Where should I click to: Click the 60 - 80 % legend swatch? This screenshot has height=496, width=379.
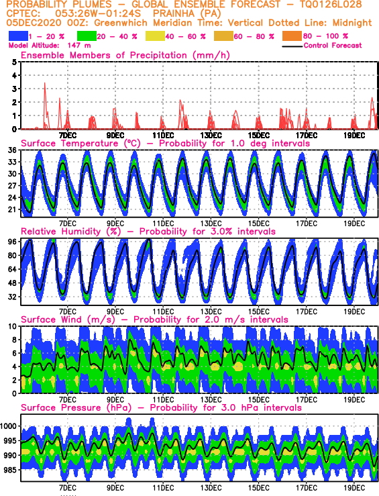[x=223, y=36]
